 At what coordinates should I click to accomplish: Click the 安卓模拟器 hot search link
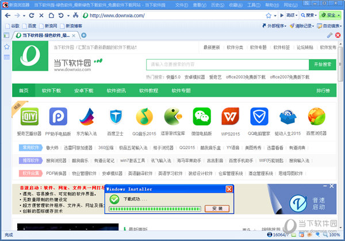coord(194,77)
